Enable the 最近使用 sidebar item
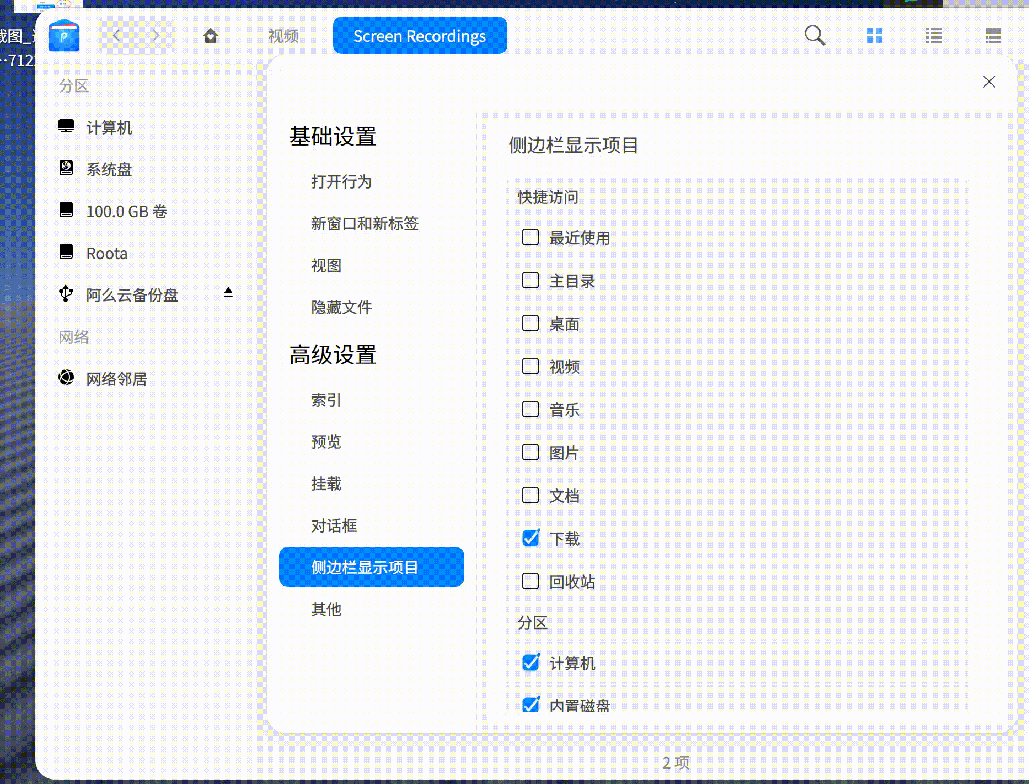 pos(530,238)
